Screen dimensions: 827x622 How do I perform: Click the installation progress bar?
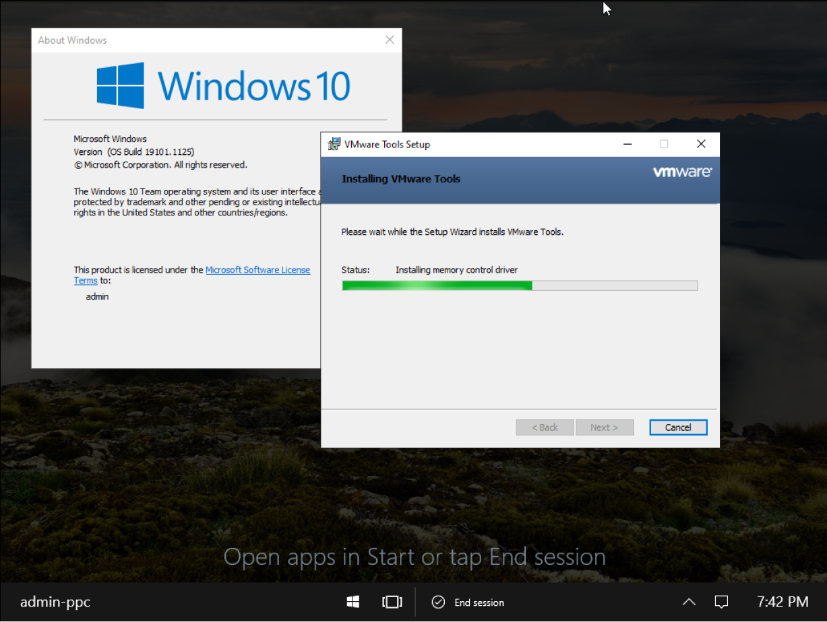pos(520,285)
